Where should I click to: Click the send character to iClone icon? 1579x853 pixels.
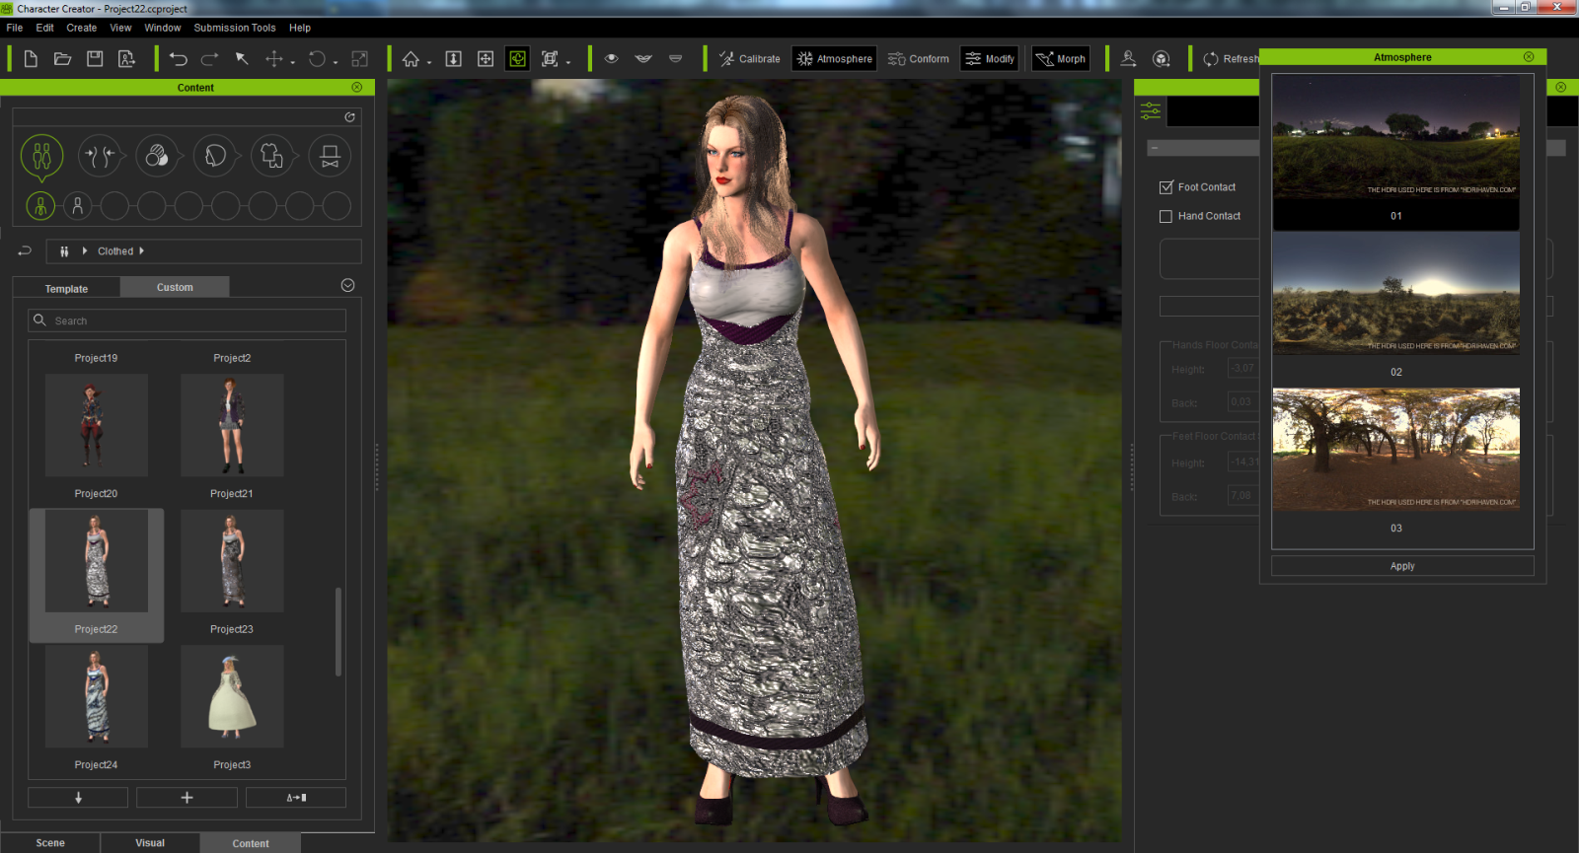click(x=1129, y=59)
